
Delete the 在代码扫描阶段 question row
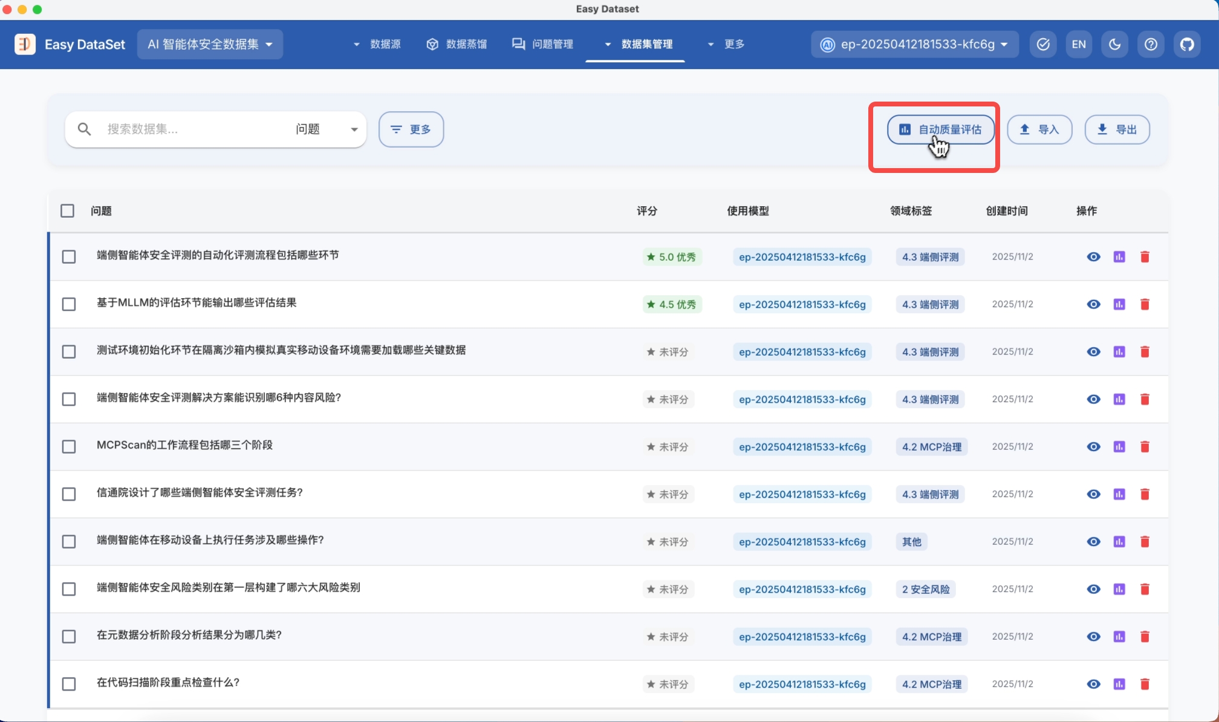1145,685
